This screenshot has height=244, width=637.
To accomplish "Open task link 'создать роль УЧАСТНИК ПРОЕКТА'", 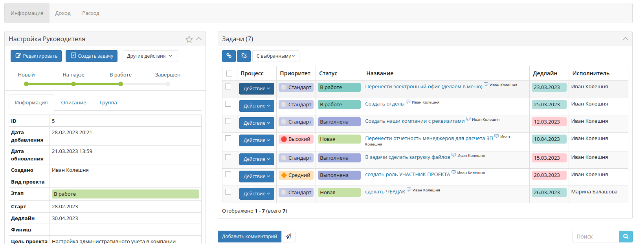I will click(x=408, y=175).
